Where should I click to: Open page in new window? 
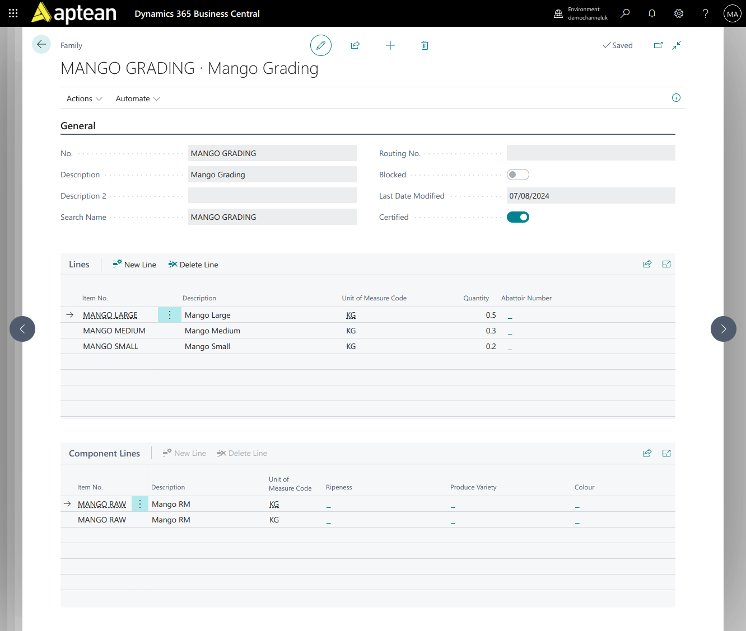tap(658, 45)
